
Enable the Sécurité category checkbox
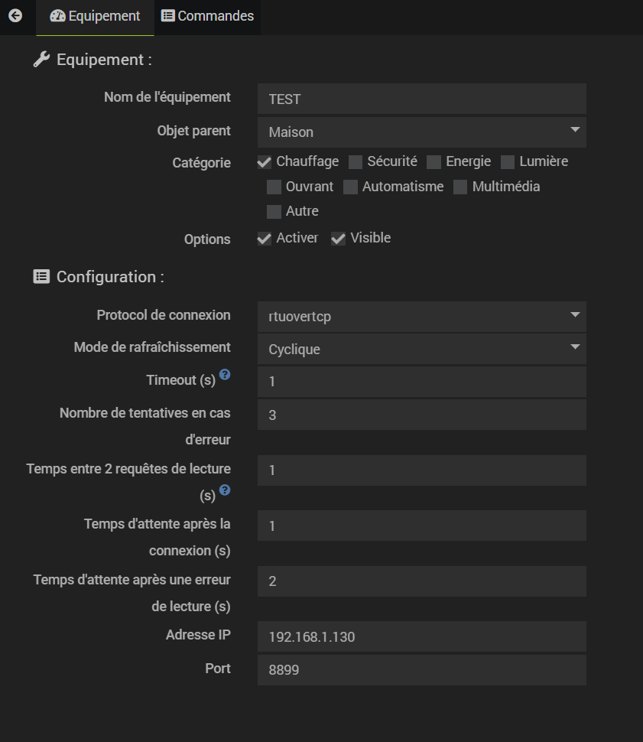click(x=356, y=162)
